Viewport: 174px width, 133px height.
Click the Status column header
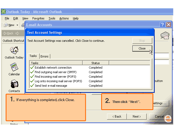[96, 63]
